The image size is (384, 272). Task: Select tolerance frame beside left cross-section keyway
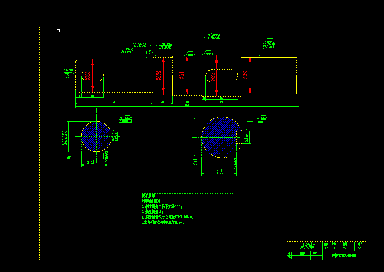click(x=125, y=121)
